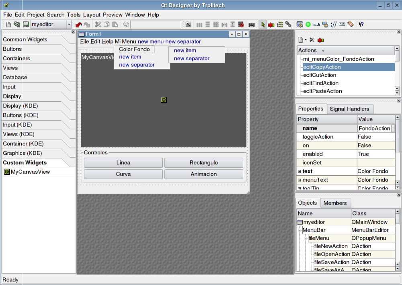The image size is (402, 285).
Task: Click the Lay Out in Grid icon
Action: pos(216,25)
